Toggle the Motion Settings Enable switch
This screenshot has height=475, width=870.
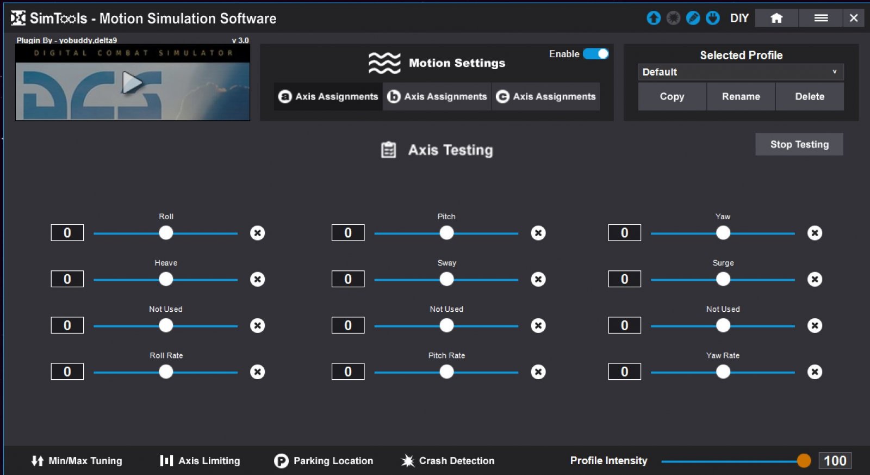click(596, 54)
